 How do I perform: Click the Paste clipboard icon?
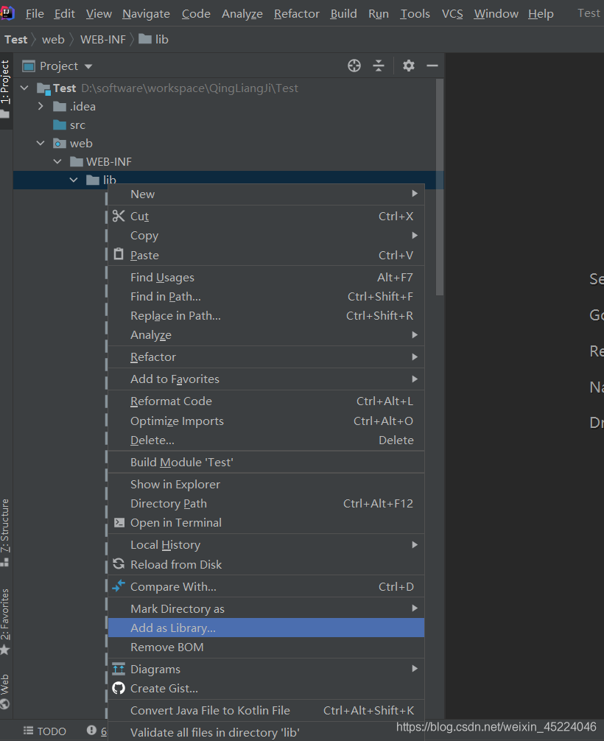[x=119, y=254]
